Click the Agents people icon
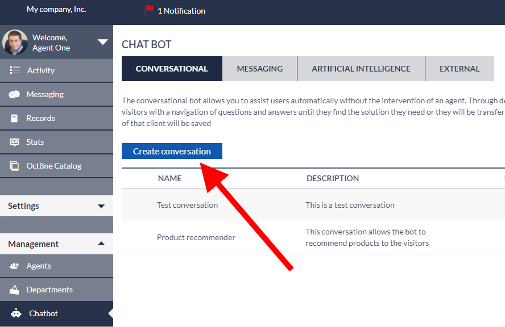505x327 pixels. [x=15, y=266]
